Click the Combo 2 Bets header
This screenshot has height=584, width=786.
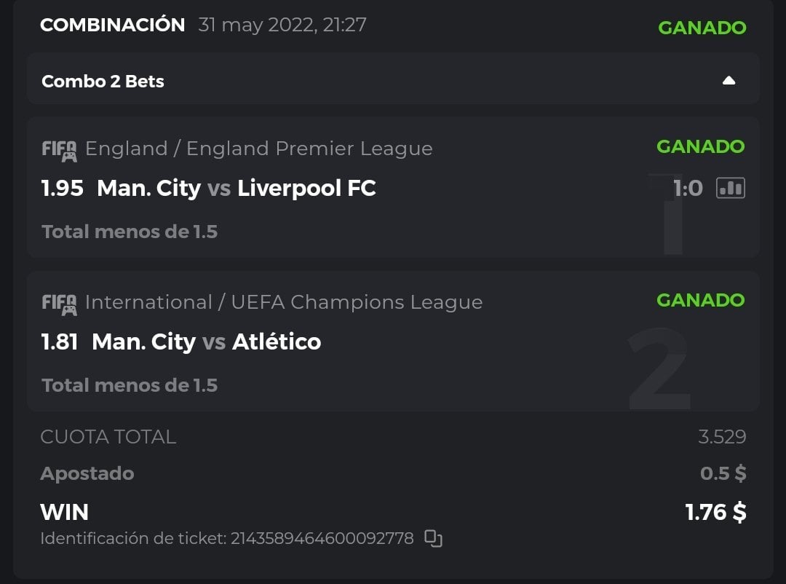(x=103, y=81)
